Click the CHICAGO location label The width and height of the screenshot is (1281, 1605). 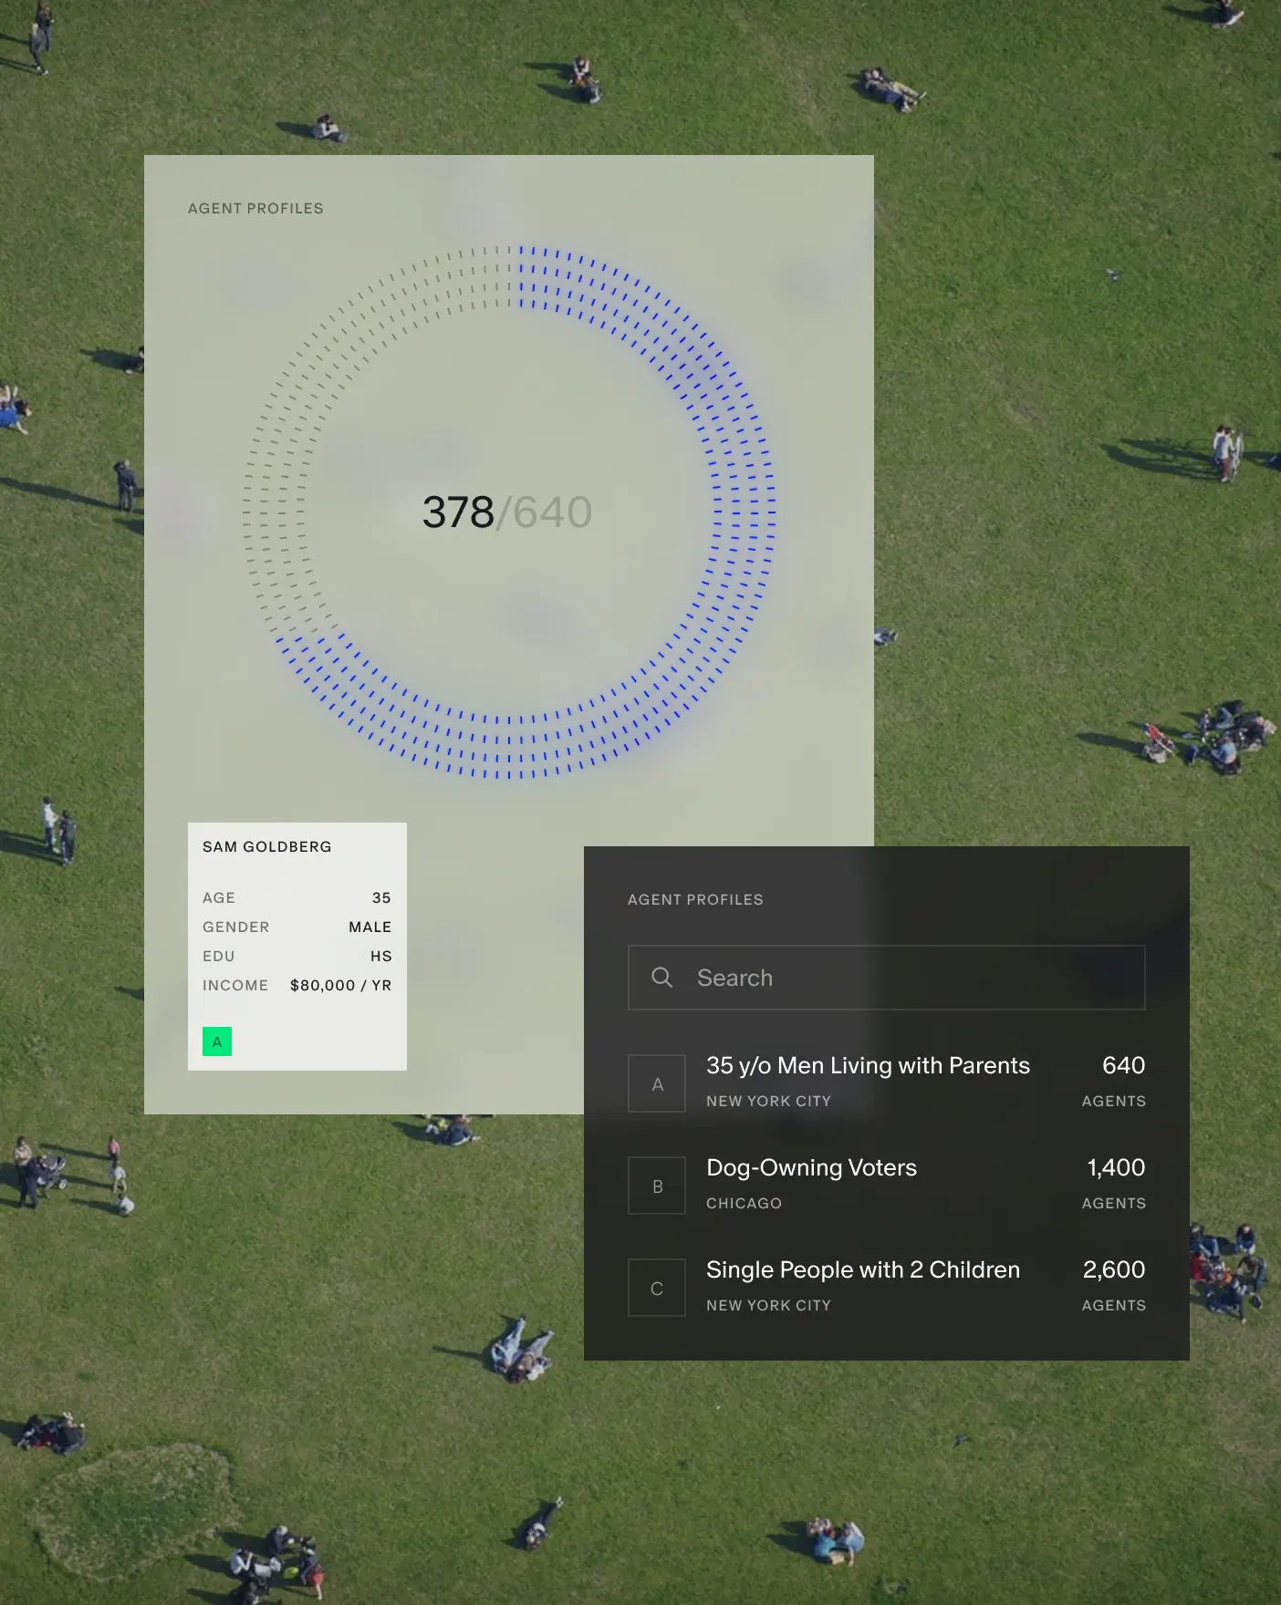coord(744,1203)
